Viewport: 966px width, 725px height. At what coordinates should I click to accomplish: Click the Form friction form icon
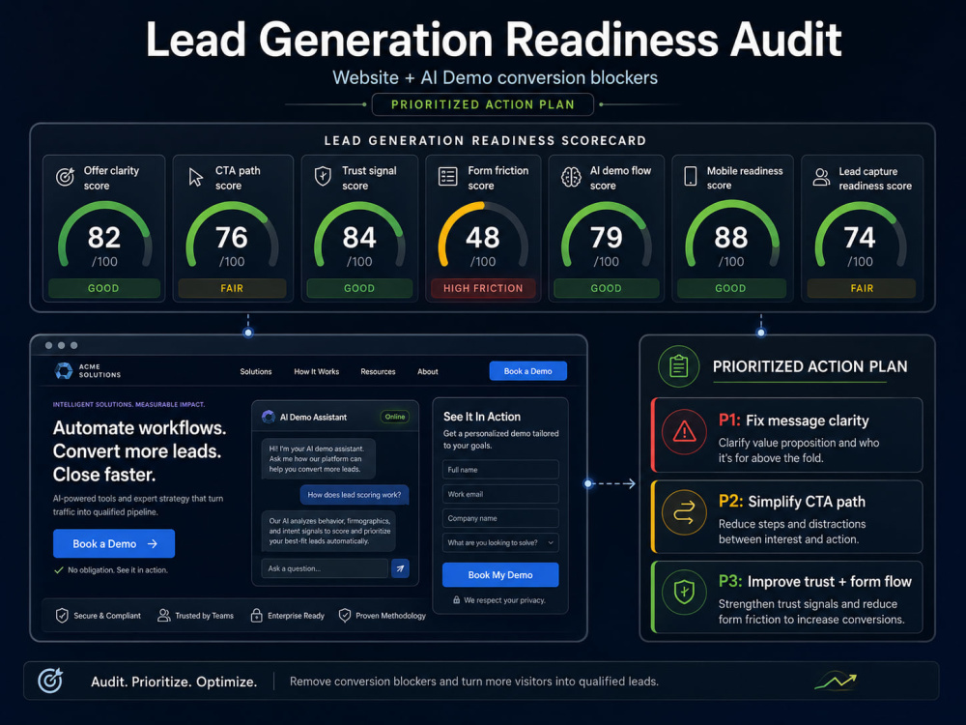pyautogui.click(x=448, y=177)
